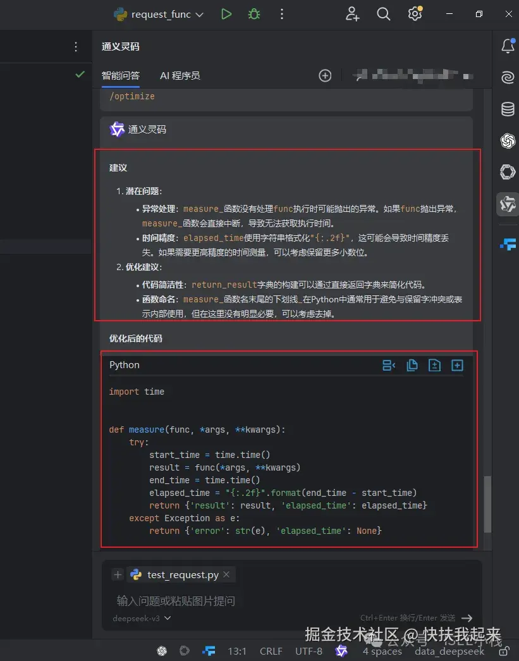
Task: Run the request_func configuration
Action: pos(226,15)
